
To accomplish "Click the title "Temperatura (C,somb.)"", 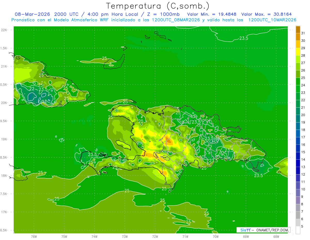I will (x=158, y=6).
